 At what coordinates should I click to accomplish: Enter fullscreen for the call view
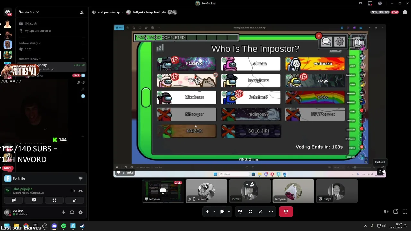pyautogui.click(x=405, y=212)
